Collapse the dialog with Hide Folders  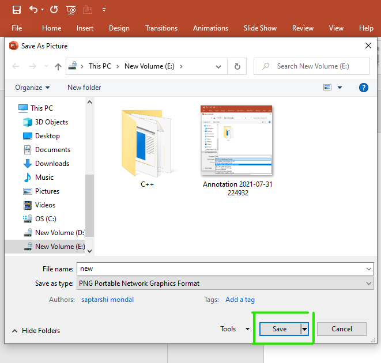coord(36,331)
